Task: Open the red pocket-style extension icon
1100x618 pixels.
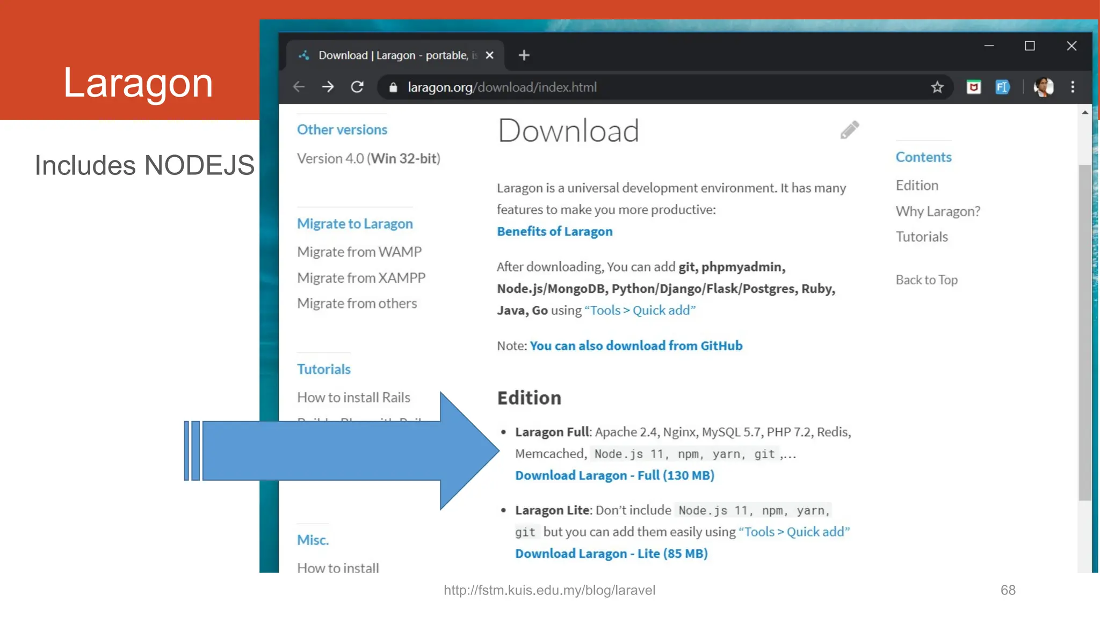Action: coord(974,87)
